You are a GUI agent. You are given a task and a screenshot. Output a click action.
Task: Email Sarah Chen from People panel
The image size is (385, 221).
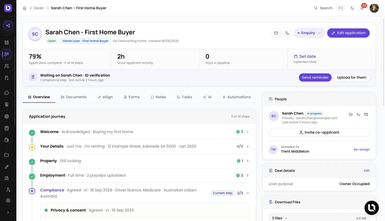point(351,115)
